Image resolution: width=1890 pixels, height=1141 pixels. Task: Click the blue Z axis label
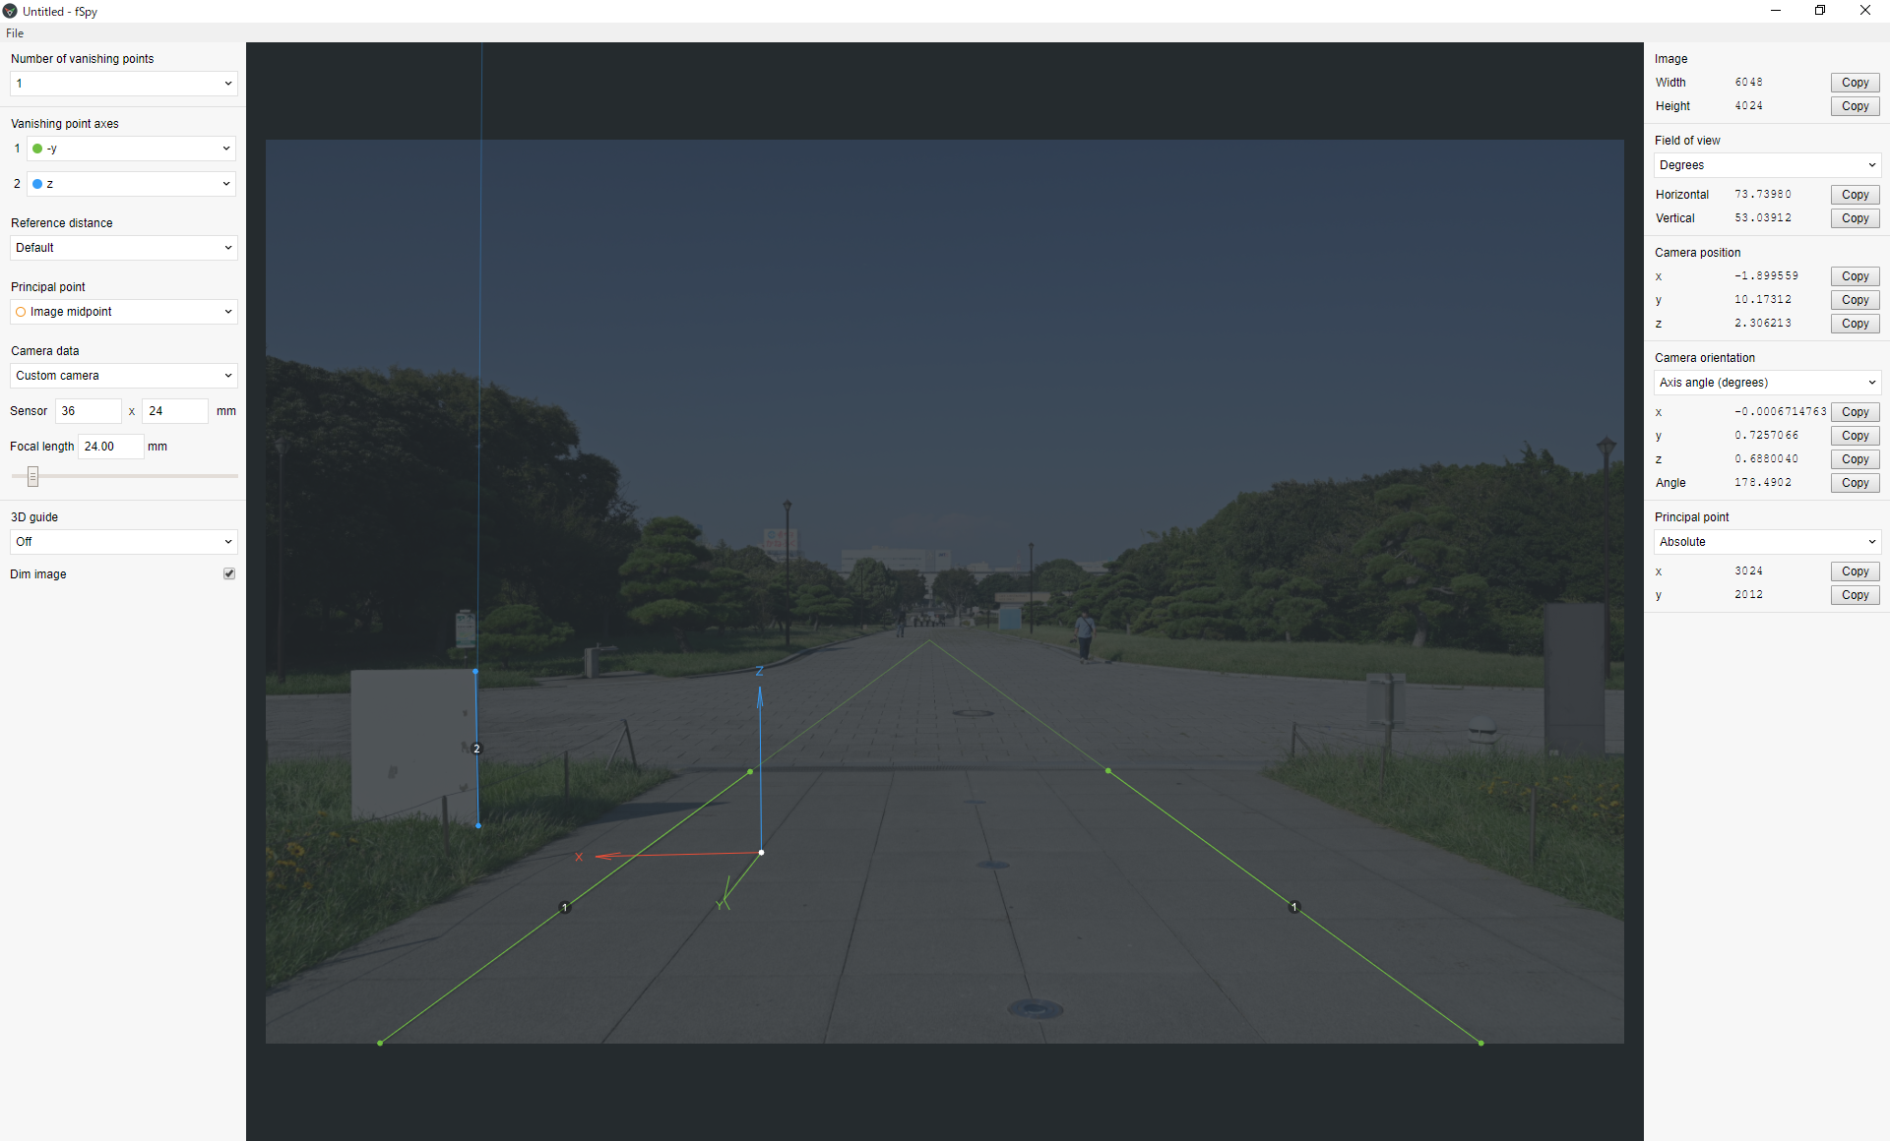pos(759,671)
